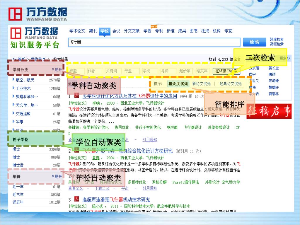
Task: Expand 学科分类 with 展开 toggle
Action: 57,69
